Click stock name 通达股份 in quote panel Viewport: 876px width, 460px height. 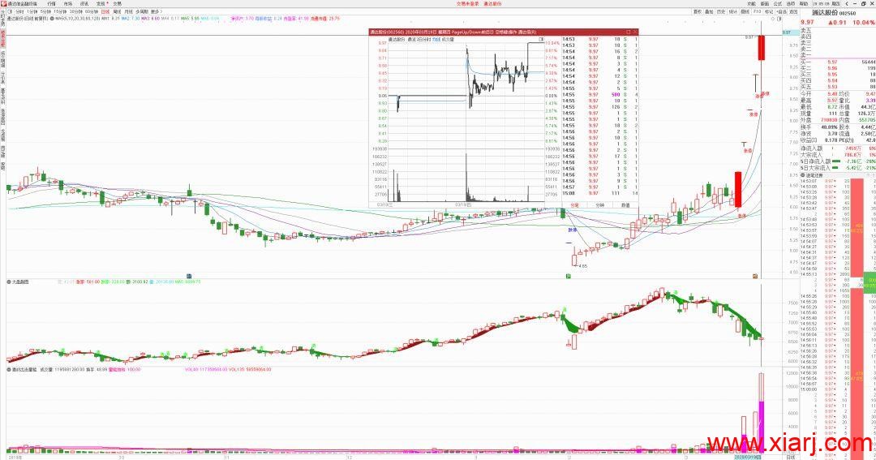tap(825, 12)
